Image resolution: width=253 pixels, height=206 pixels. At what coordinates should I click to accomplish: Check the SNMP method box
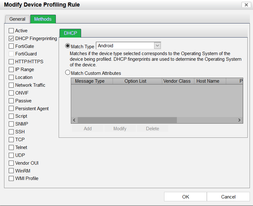click(11, 124)
